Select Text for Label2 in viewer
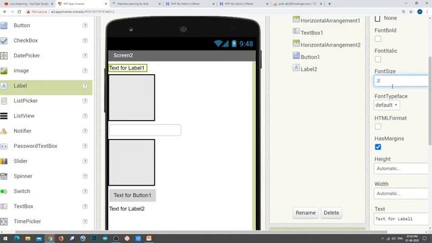Viewport: 432px width, 243px height. pyautogui.click(x=127, y=209)
